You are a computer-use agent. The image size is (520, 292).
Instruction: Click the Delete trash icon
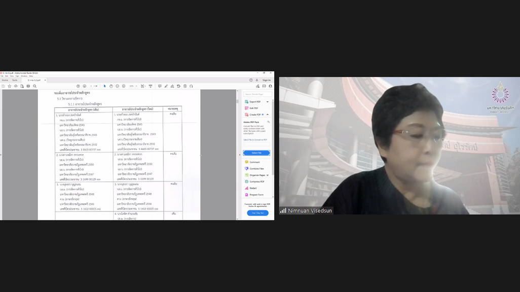click(x=185, y=86)
